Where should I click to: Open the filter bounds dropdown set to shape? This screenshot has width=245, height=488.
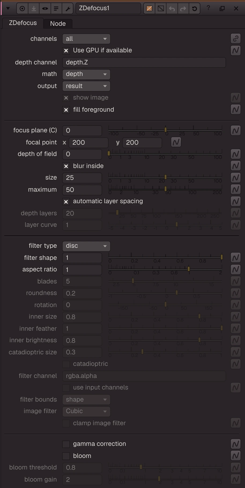pyautogui.click(x=86, y=400)
